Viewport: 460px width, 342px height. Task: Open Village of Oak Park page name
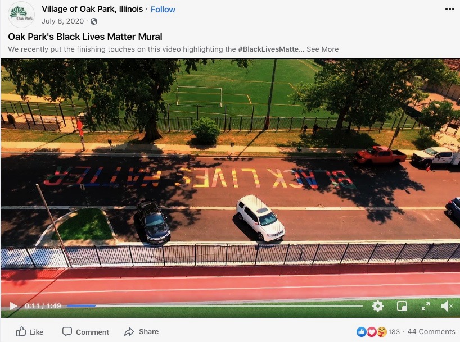coord(92,9)
